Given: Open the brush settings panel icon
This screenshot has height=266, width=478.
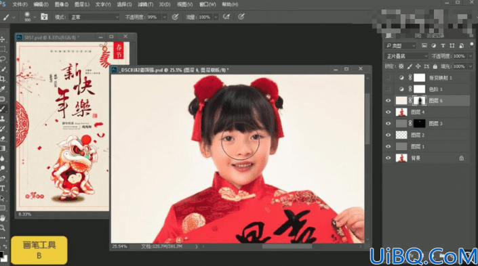Looking at the screenshot, I should pyautogui.click(x=44, y=17).
